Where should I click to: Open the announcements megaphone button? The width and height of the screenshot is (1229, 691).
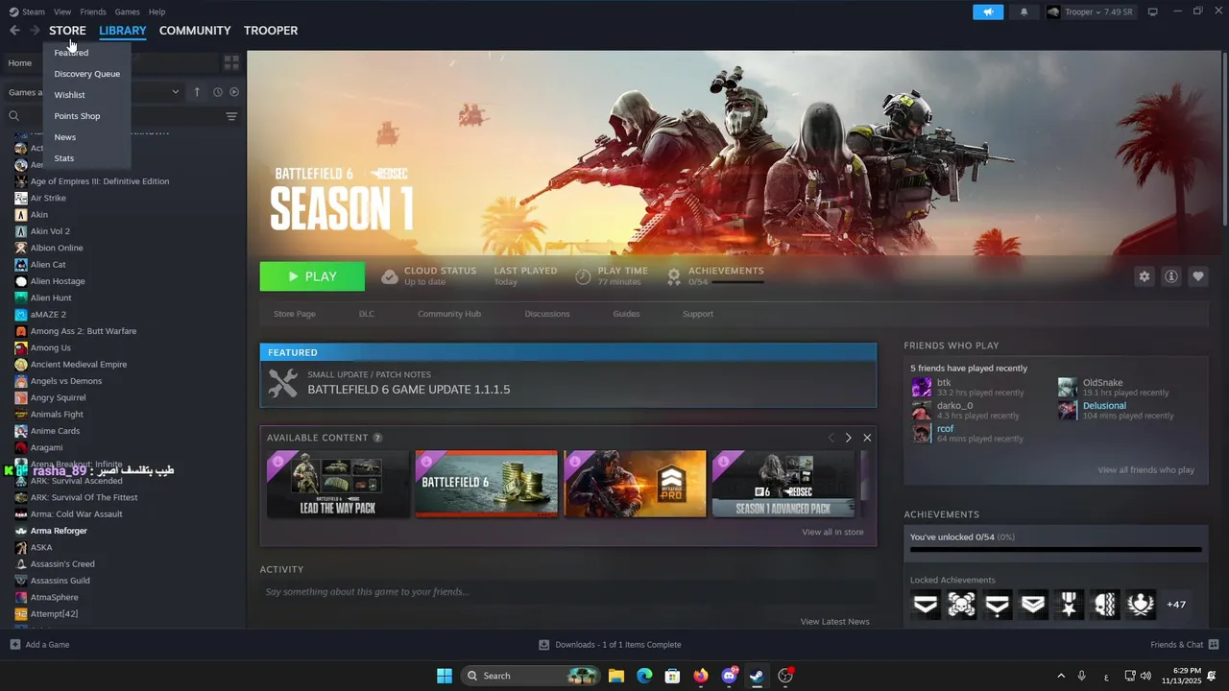987,12
